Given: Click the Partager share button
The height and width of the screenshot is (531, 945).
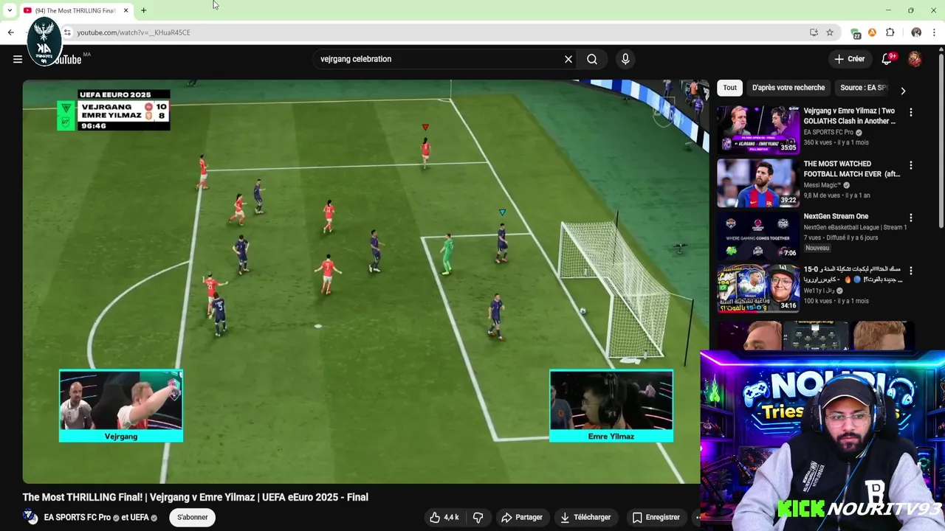Looking at the screenshot, I should tap(521, 517).
